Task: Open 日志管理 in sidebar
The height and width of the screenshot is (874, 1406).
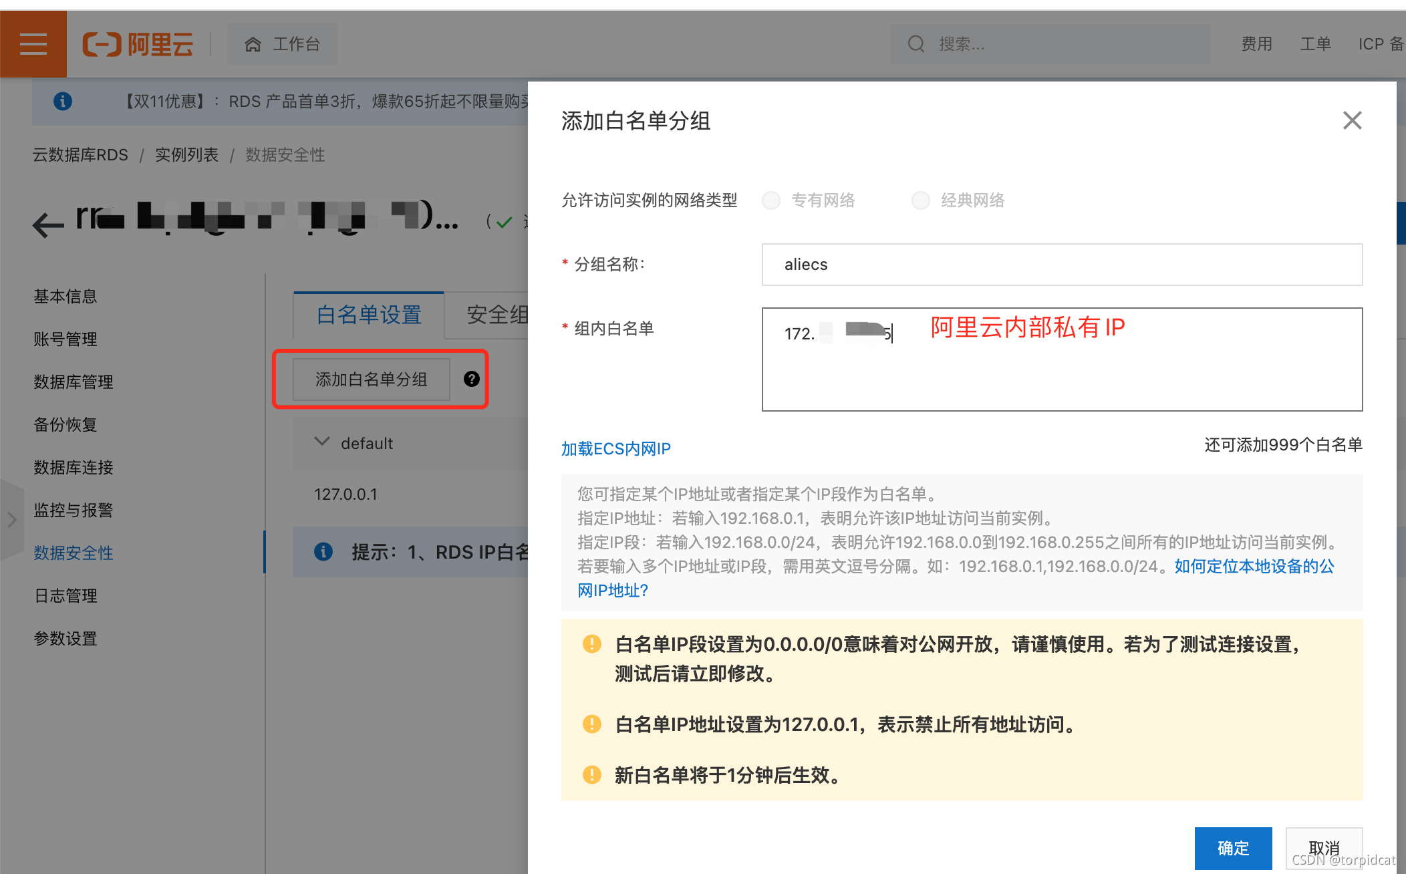Action: [x=65, y=595]
